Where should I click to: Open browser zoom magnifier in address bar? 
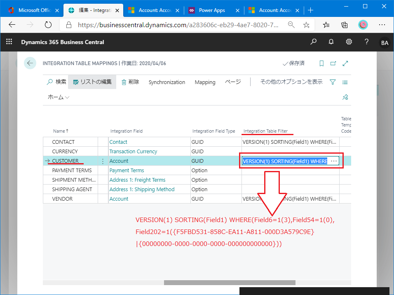point(291,25)
